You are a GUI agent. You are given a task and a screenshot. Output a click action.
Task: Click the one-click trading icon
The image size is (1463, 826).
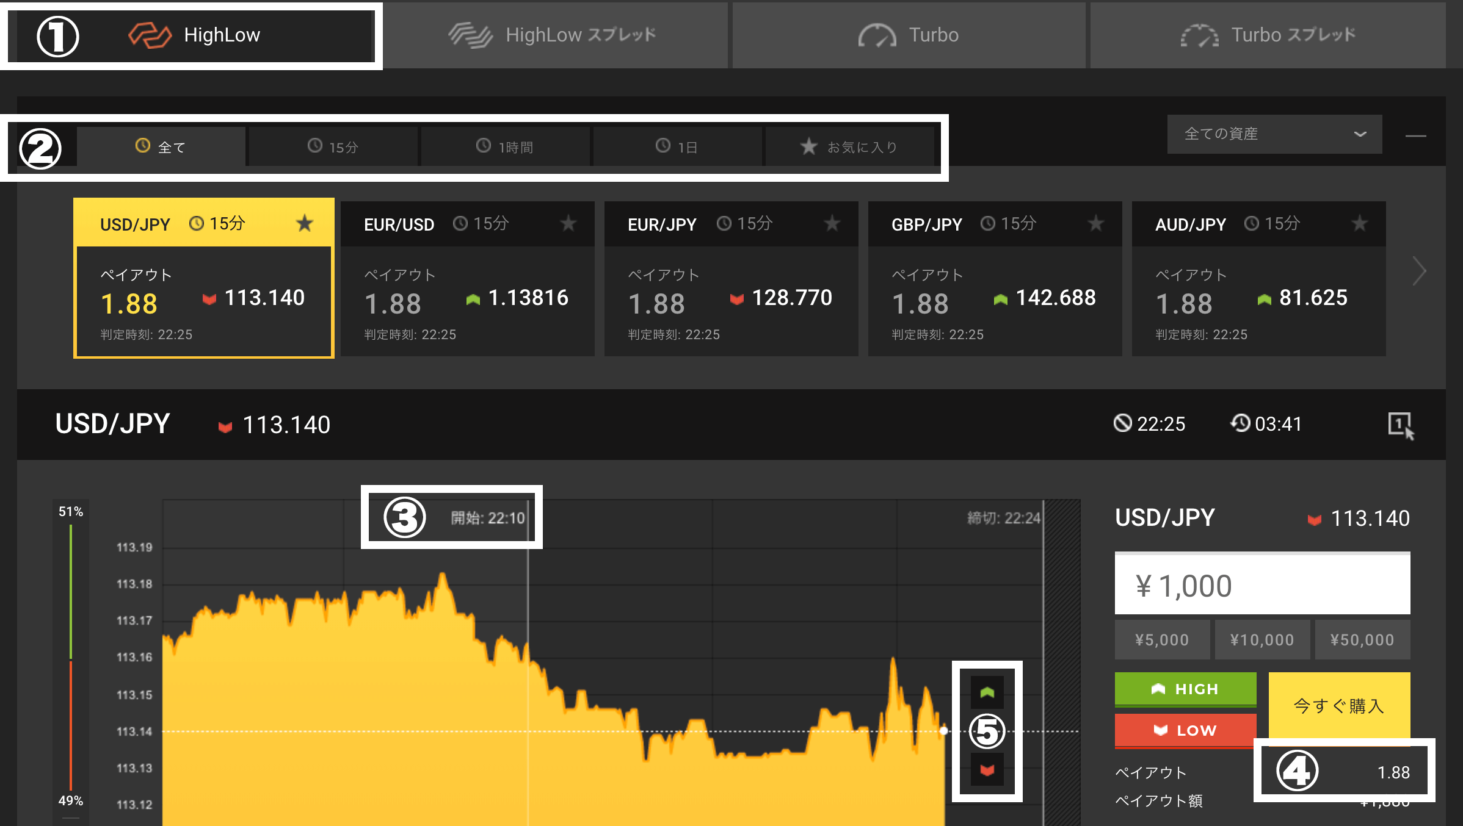1401,425
